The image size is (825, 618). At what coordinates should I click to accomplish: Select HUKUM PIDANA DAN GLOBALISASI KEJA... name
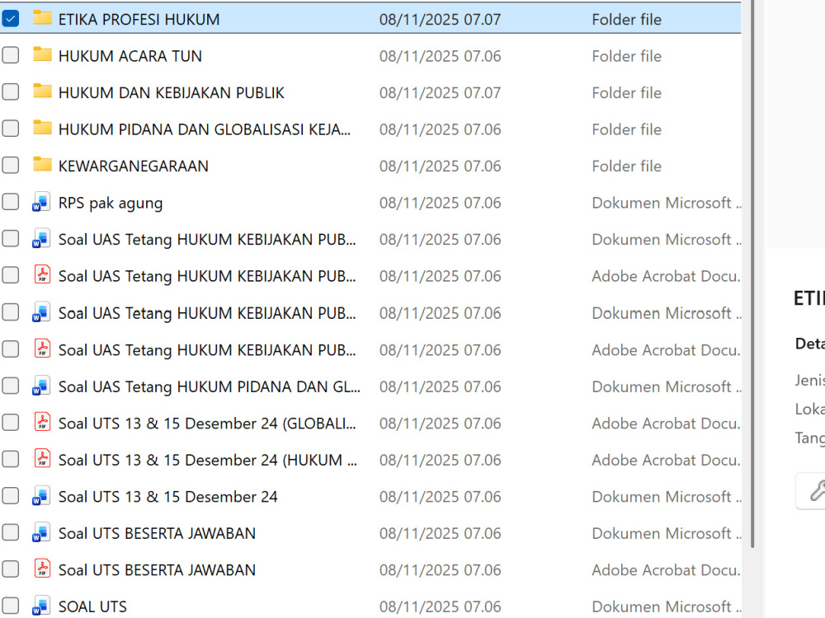[x=204, y=130]
